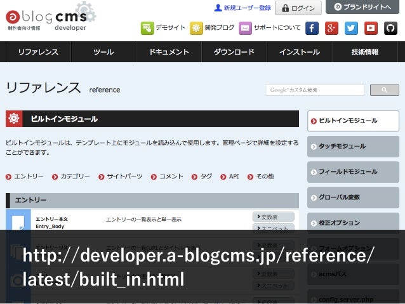Click the エントリー section heading bar
This screenshot has height=304, width=405.
(x=152, y=200)
